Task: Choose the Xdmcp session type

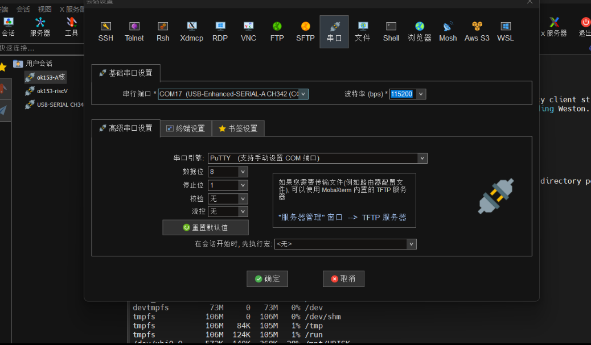Action: click(x=191, y=32)
